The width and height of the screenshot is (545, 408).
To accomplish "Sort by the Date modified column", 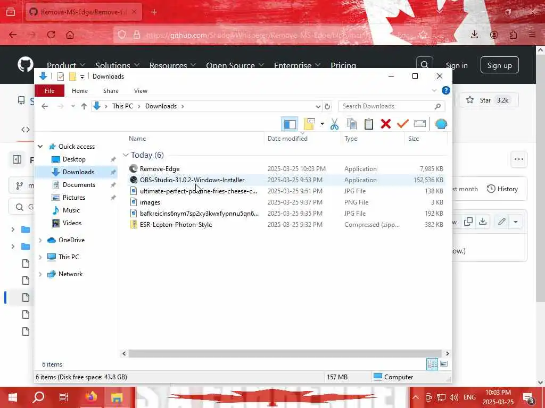I will pos(287,139).
